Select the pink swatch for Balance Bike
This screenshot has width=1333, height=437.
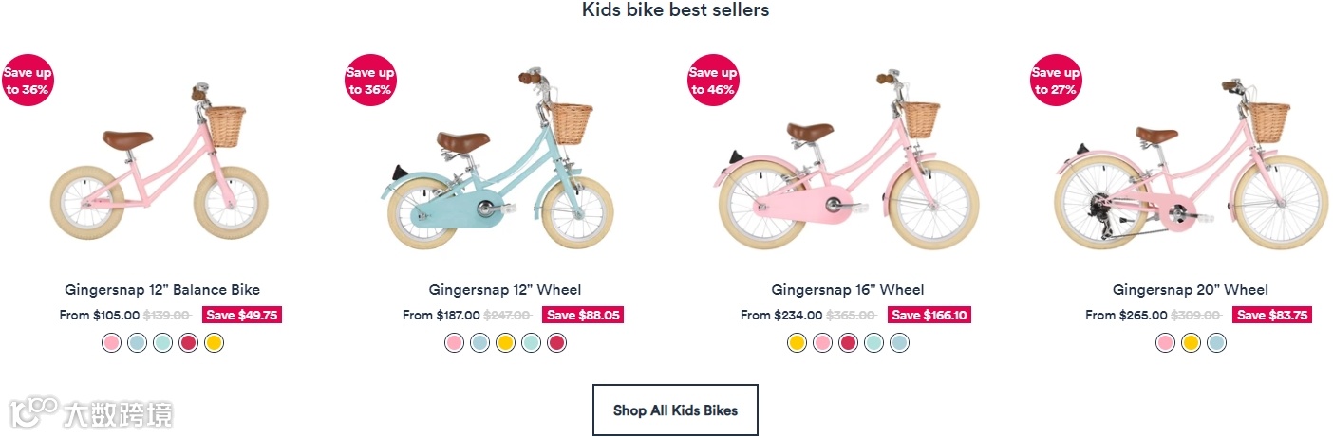click(x=112, y=342)
